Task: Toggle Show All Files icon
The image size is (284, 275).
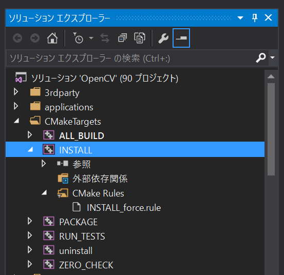Action: pyautogui.click(x=140, y=38)
